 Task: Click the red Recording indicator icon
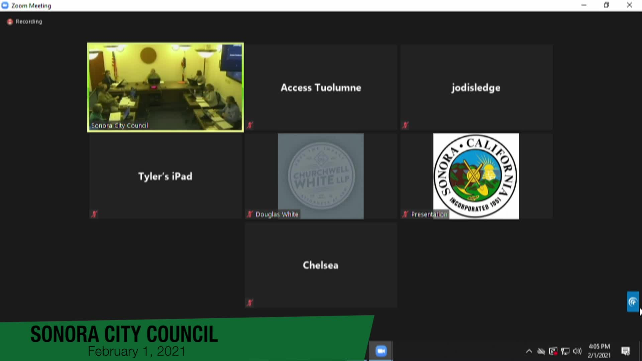pos(10,21)
